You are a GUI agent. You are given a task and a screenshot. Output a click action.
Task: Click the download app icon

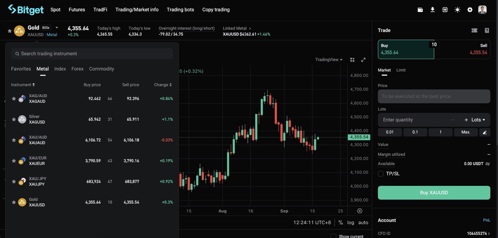tap(433, 10)
